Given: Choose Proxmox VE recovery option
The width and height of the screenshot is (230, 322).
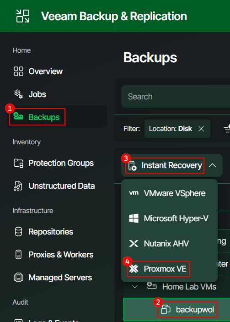Looking at the screenshot, I should coord(169,269).
